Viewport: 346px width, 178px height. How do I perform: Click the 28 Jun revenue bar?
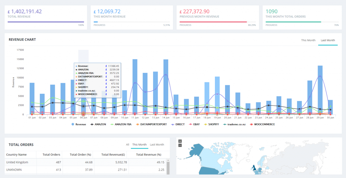pos(310,97)
